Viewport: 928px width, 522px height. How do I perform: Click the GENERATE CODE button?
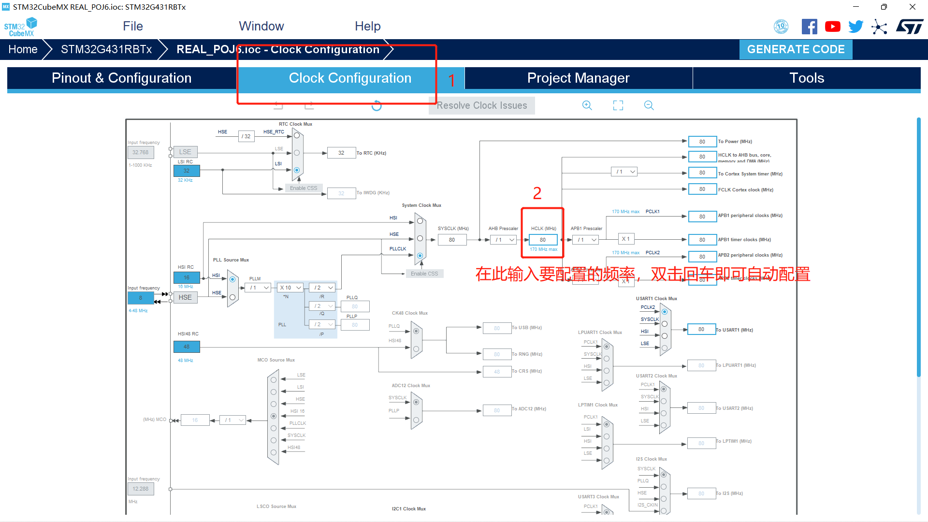click(x=796, y=49)
